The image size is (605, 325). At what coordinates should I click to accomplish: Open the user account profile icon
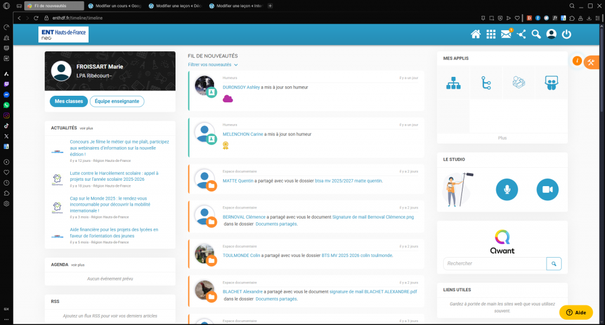[551, 34]
